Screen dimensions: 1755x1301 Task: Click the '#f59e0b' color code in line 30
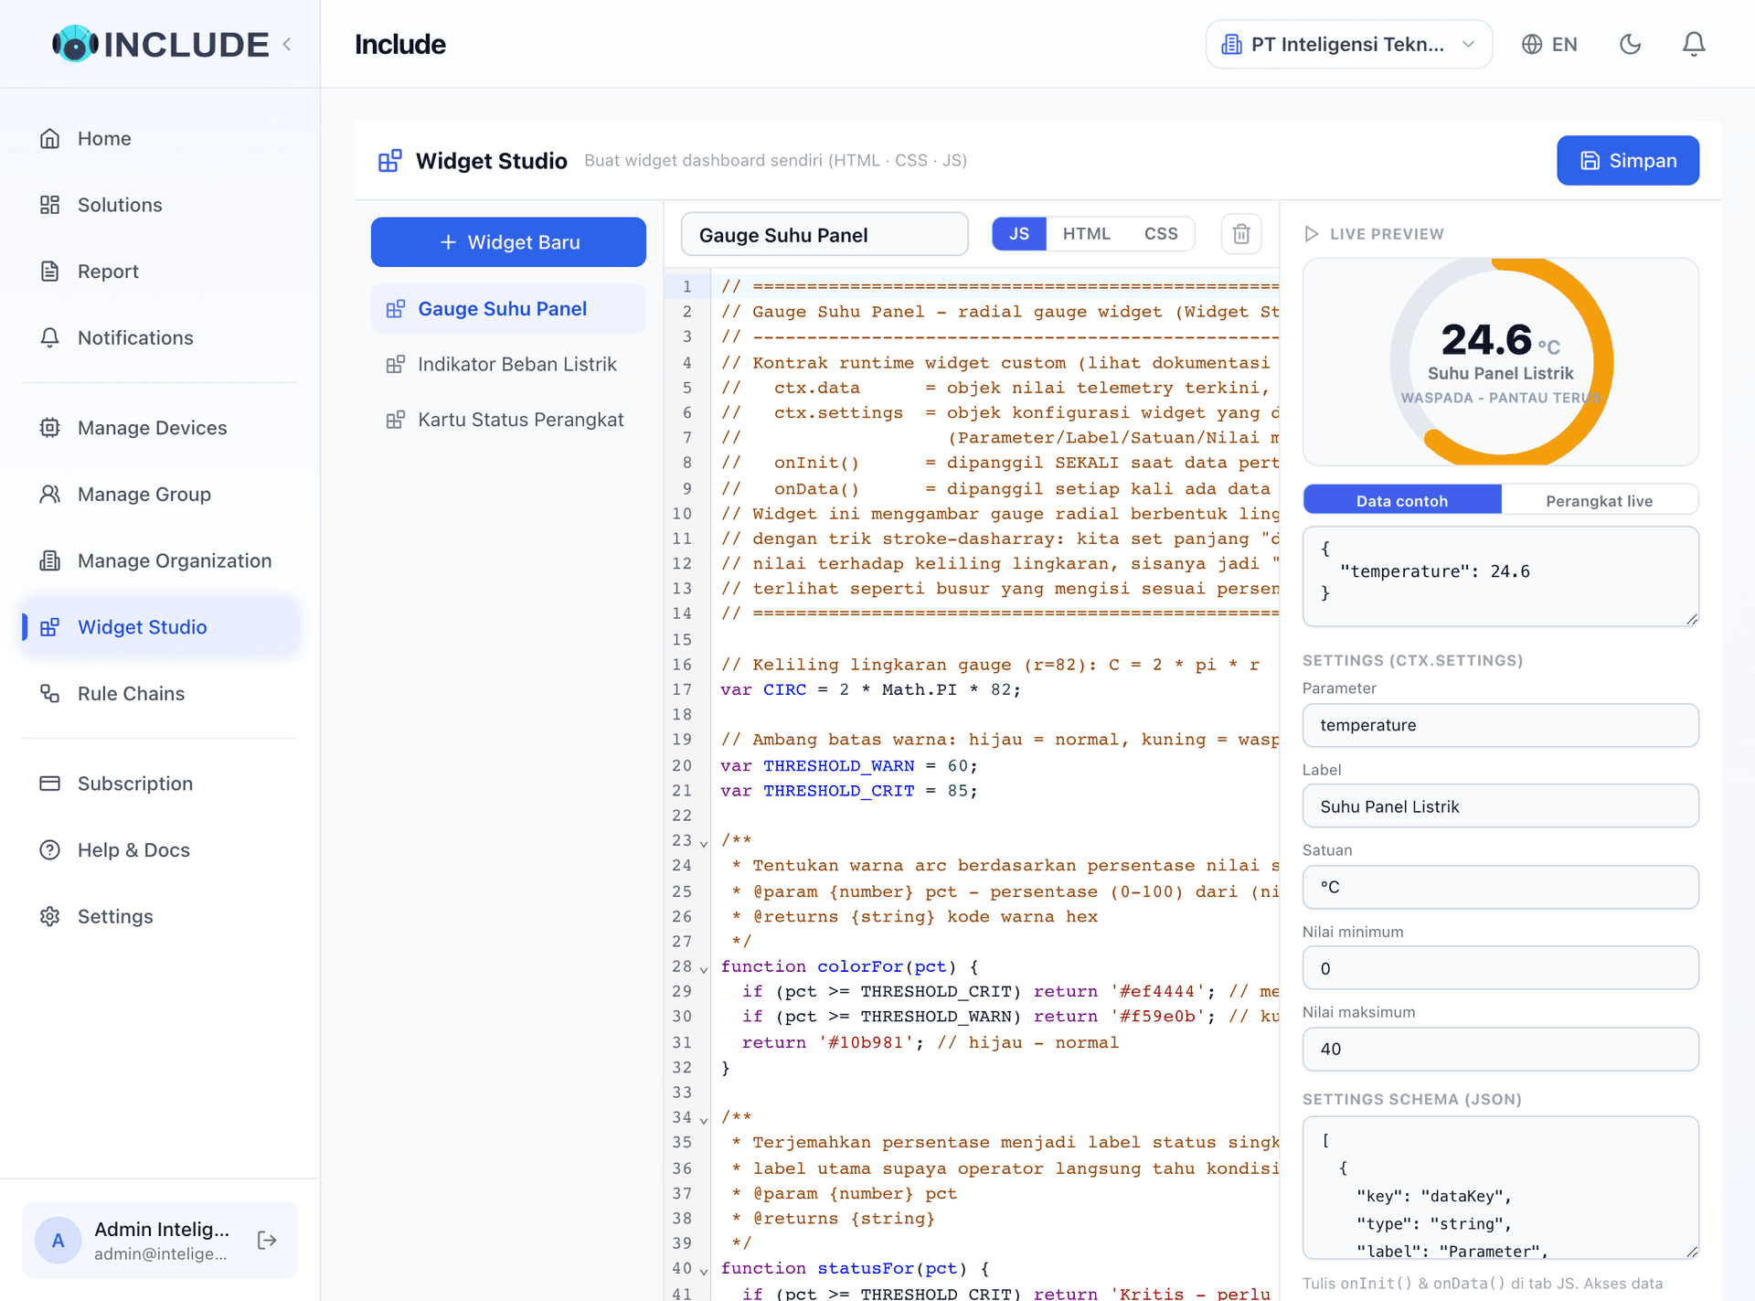click(1156, 1017)
